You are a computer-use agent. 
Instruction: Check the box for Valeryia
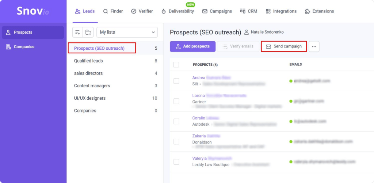(176, 162)
